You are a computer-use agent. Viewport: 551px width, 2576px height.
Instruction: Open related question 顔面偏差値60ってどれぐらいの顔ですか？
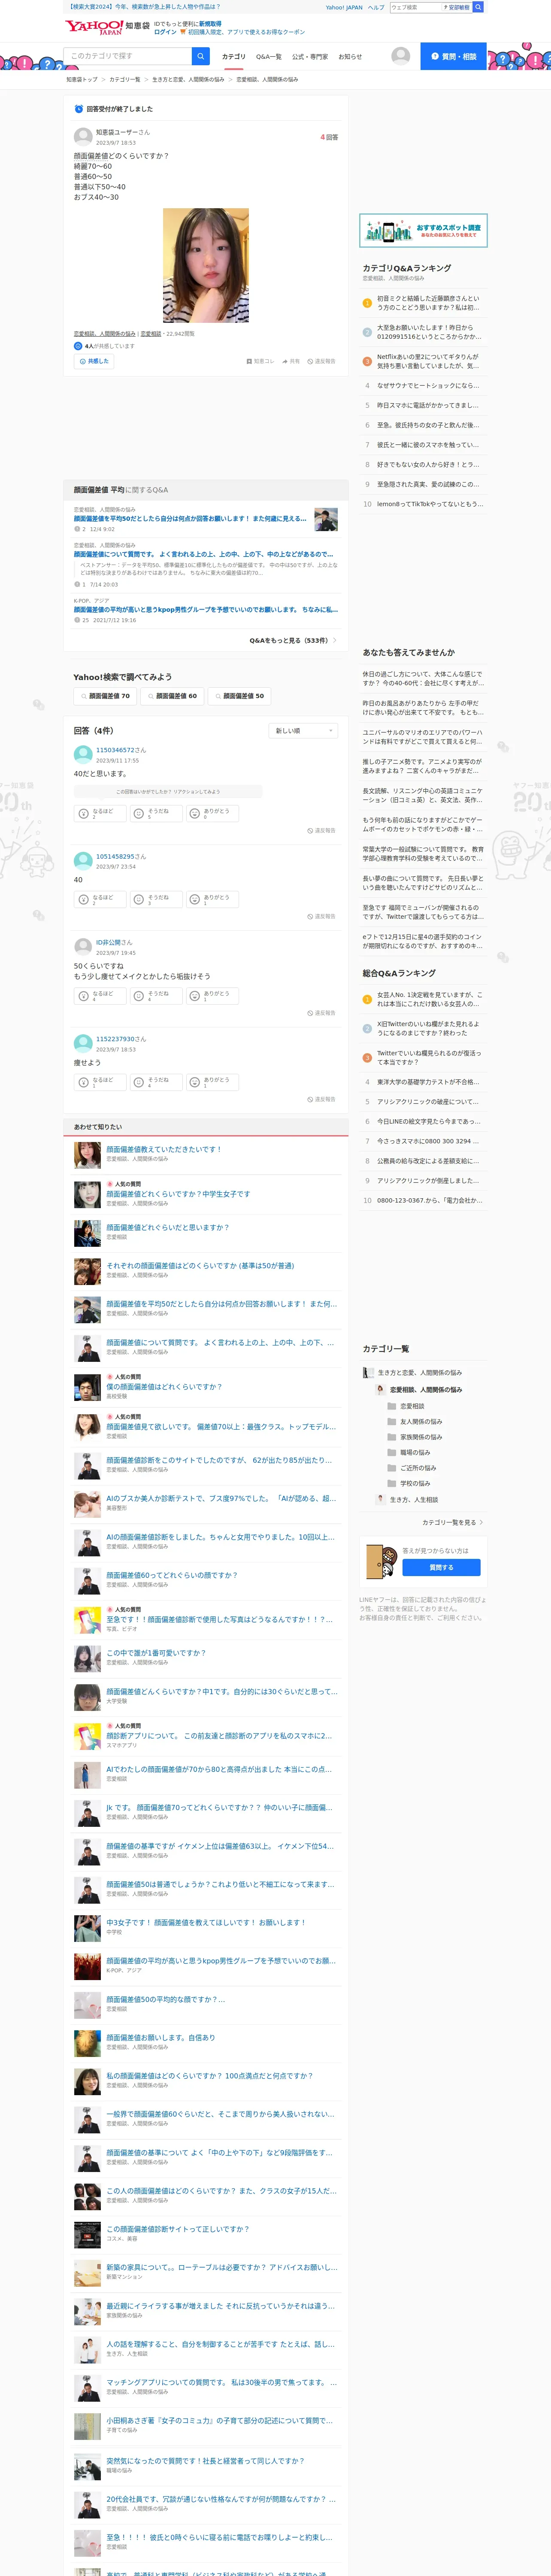172,1575
